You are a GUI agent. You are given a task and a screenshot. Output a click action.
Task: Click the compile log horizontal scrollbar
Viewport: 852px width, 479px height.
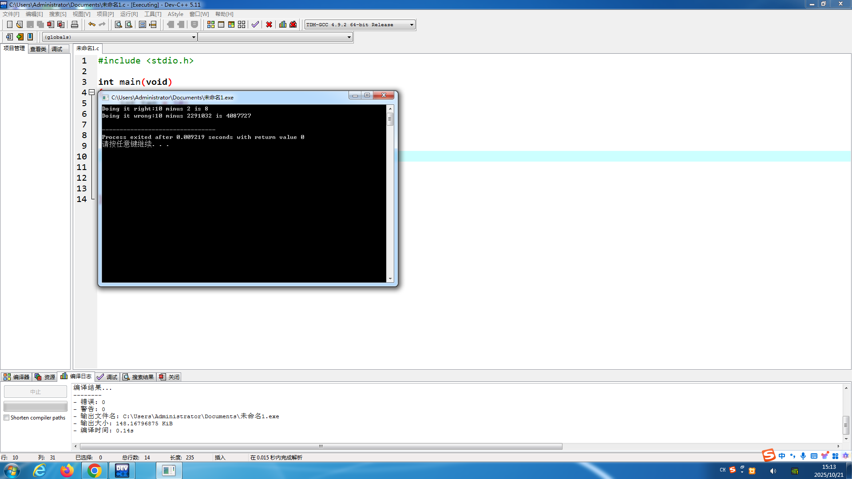click(x=321, y=446)
